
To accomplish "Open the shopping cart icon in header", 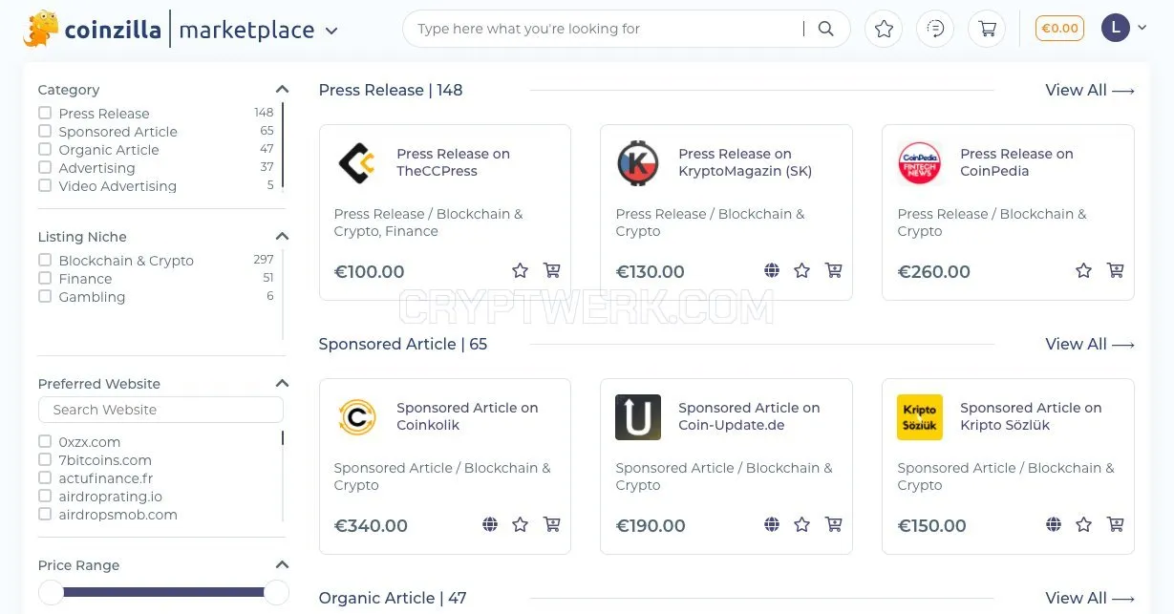I will click(987, 29).
